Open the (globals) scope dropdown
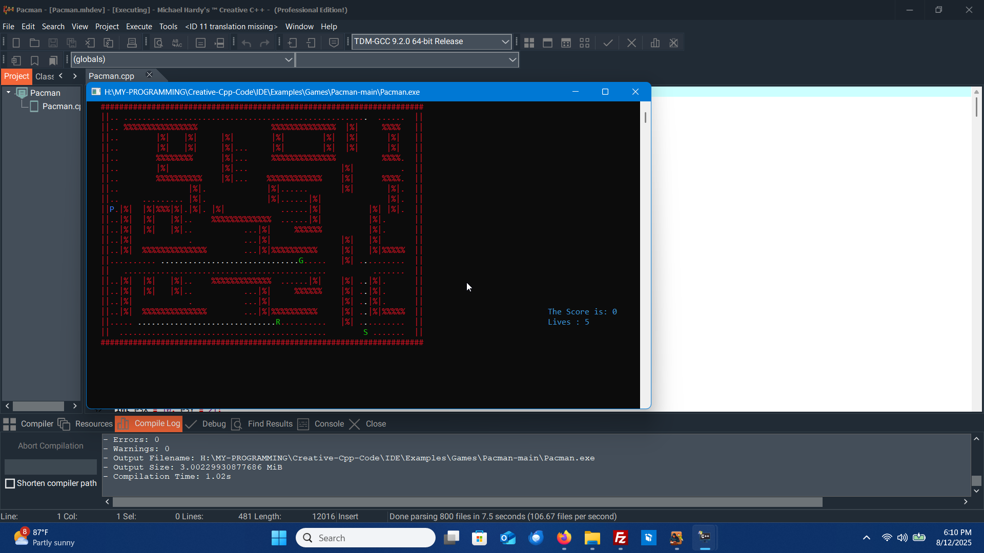The height and width of the screenshot is (553, 984). point(289,59)
